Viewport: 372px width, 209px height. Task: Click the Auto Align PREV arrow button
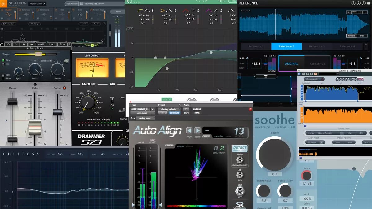tap(189, 130)
